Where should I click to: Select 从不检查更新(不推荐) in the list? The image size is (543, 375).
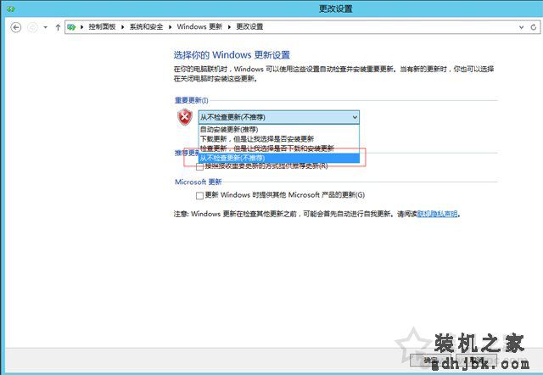click(279, 158)
